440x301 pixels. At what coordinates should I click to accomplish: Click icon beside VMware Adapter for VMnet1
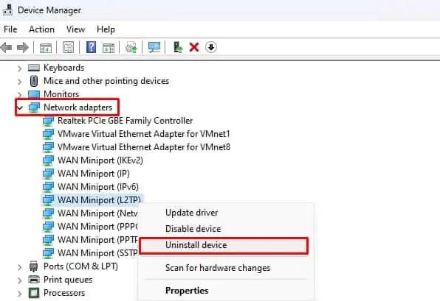(x=48, y=134)
